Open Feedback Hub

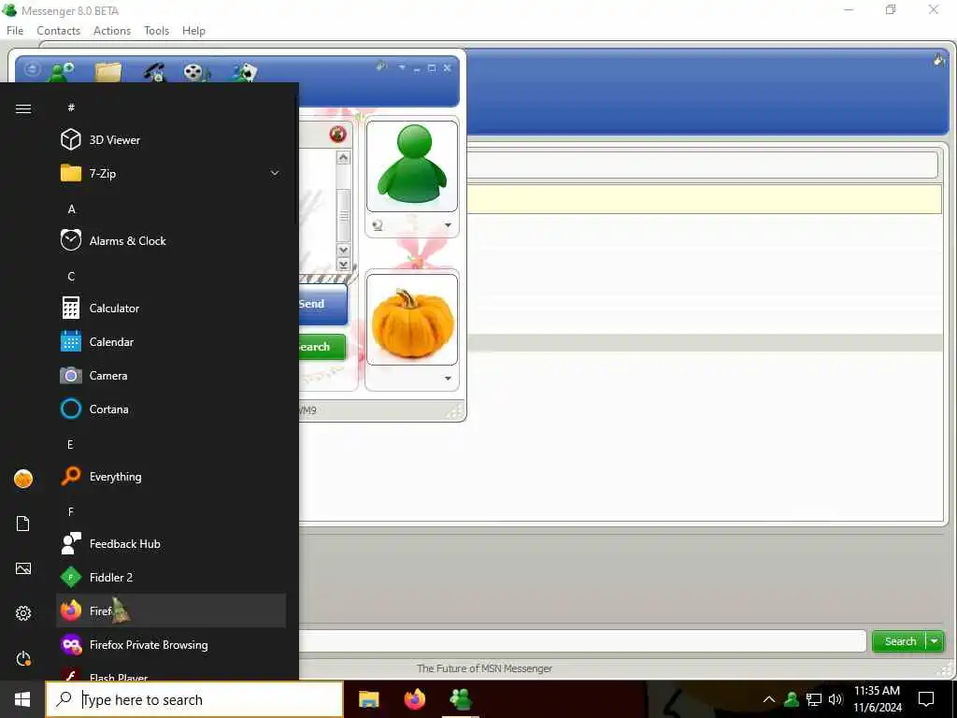tap(171, 543)
